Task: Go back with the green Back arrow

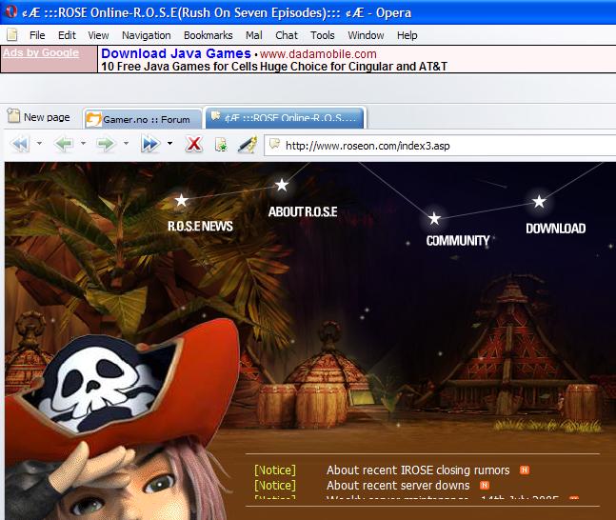Action: [64, 144]
